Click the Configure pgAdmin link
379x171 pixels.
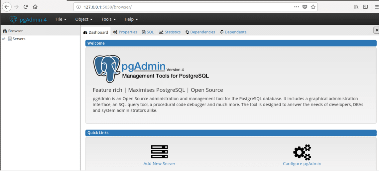[302, 163]
